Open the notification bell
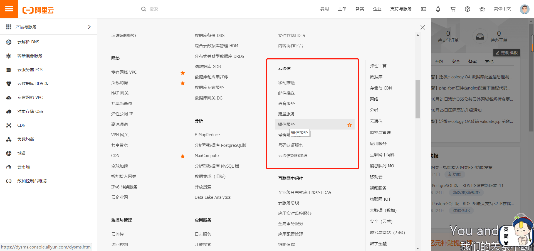The width and height of the screenshot is (534, 251). [438, 9]
